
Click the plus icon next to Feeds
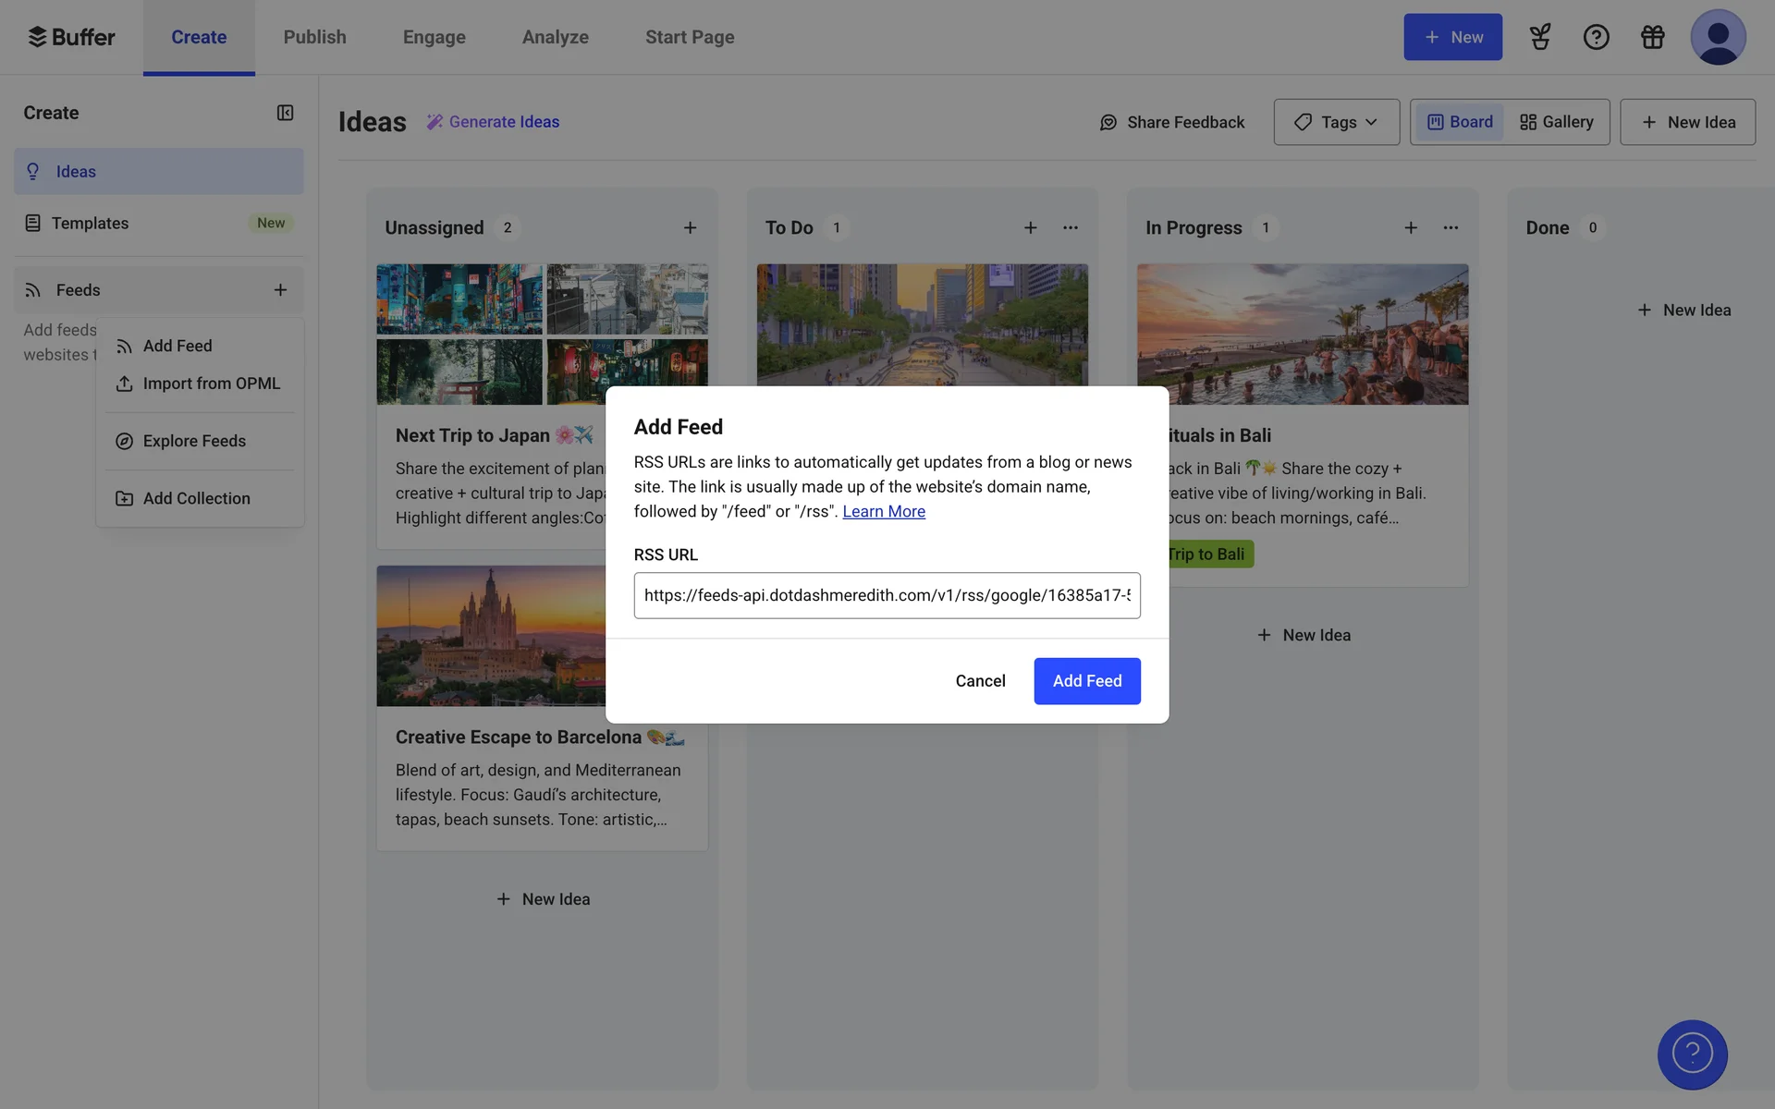point(280,290)
